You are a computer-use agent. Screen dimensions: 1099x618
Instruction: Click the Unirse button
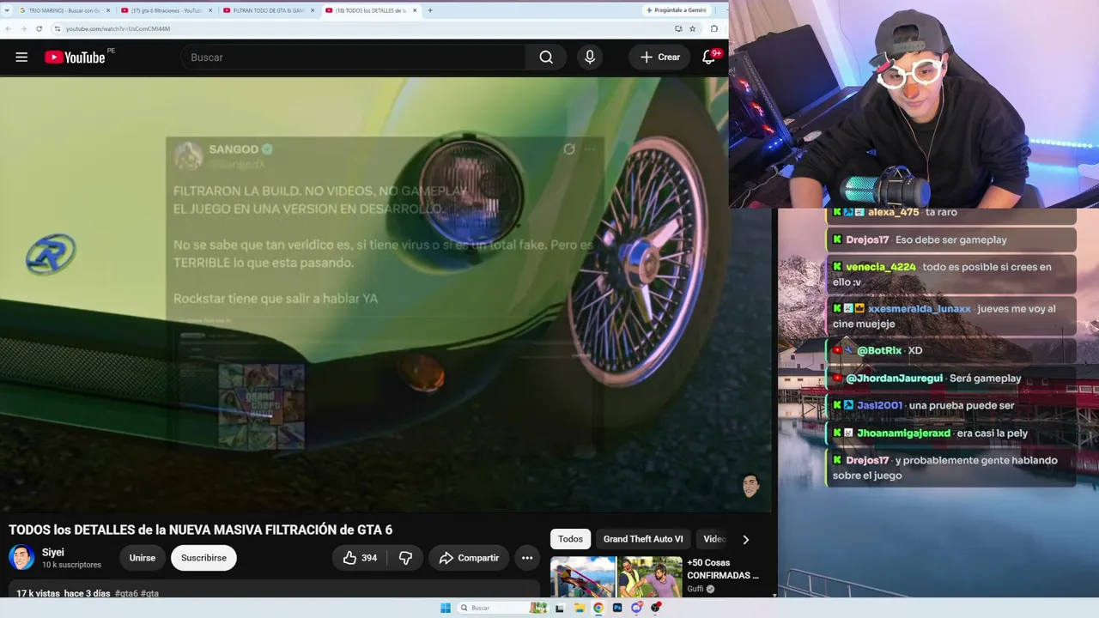tap(143, 558)
